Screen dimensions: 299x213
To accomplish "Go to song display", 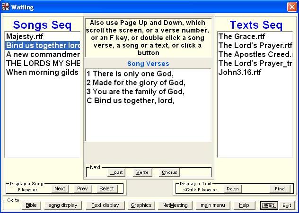I will tap(63, 205).
